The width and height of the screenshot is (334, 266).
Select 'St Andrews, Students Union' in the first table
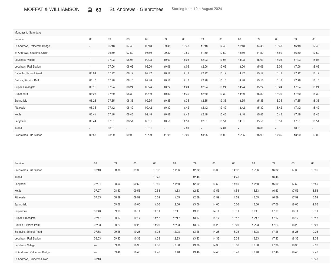31,53
